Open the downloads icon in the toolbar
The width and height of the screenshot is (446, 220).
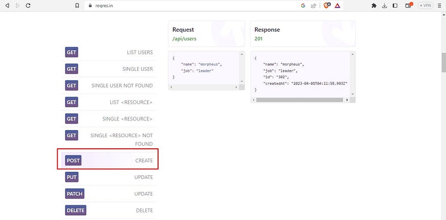[384, 6]
